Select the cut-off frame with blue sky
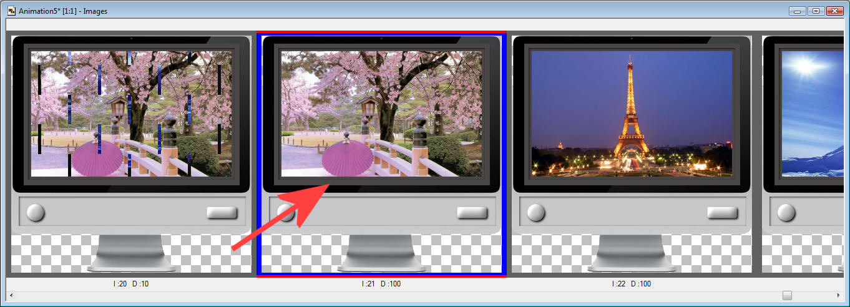This screenshot has width=850, height=307. [x=803, y=154]
